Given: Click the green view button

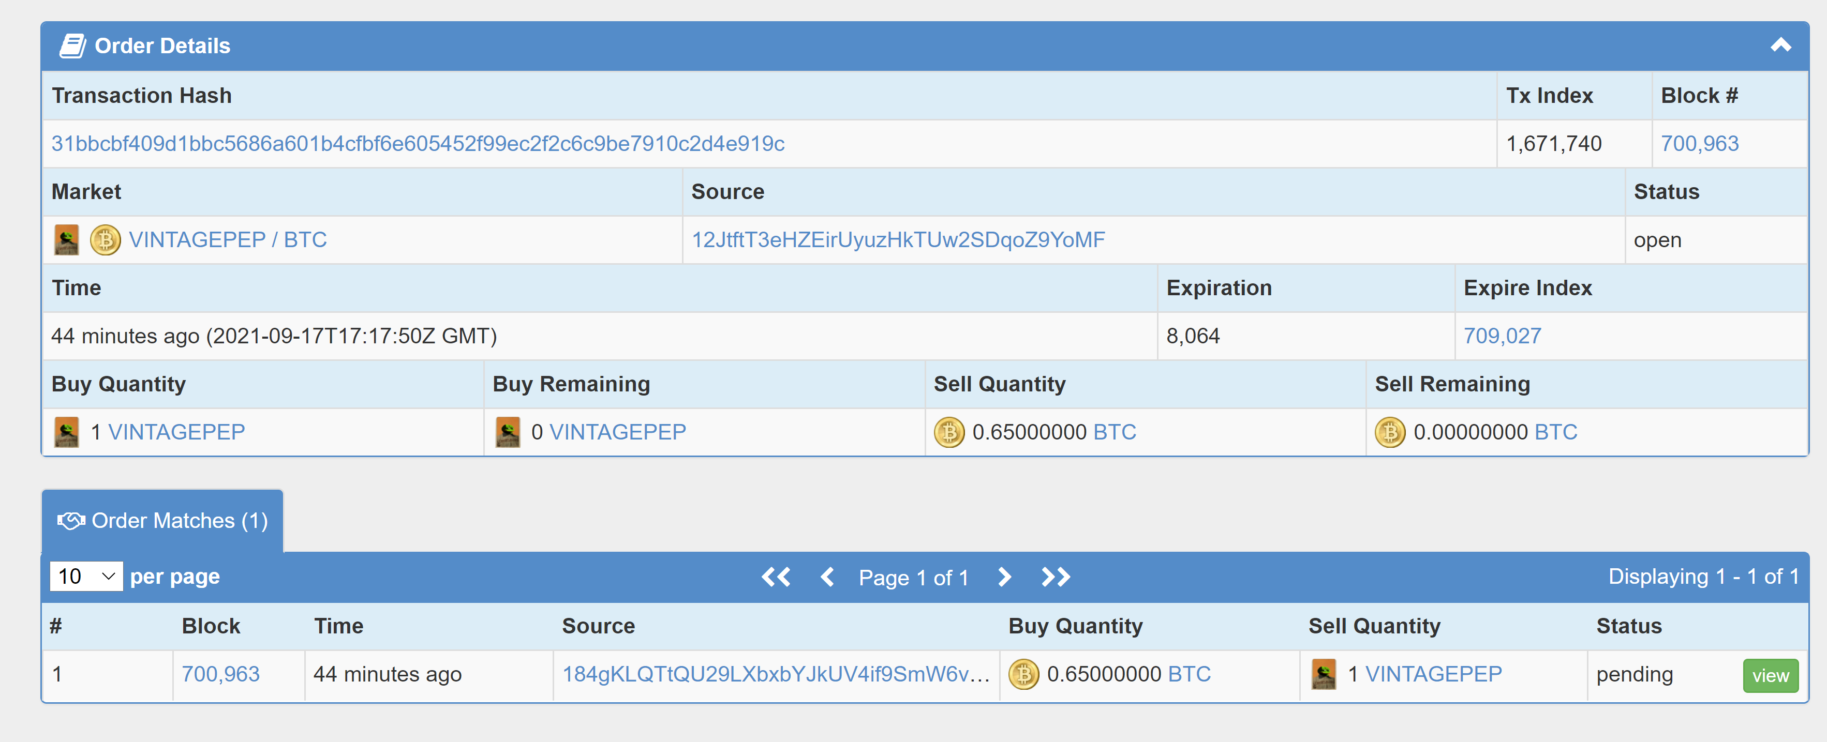Looking at the screenshot, I should [1770, 676].
